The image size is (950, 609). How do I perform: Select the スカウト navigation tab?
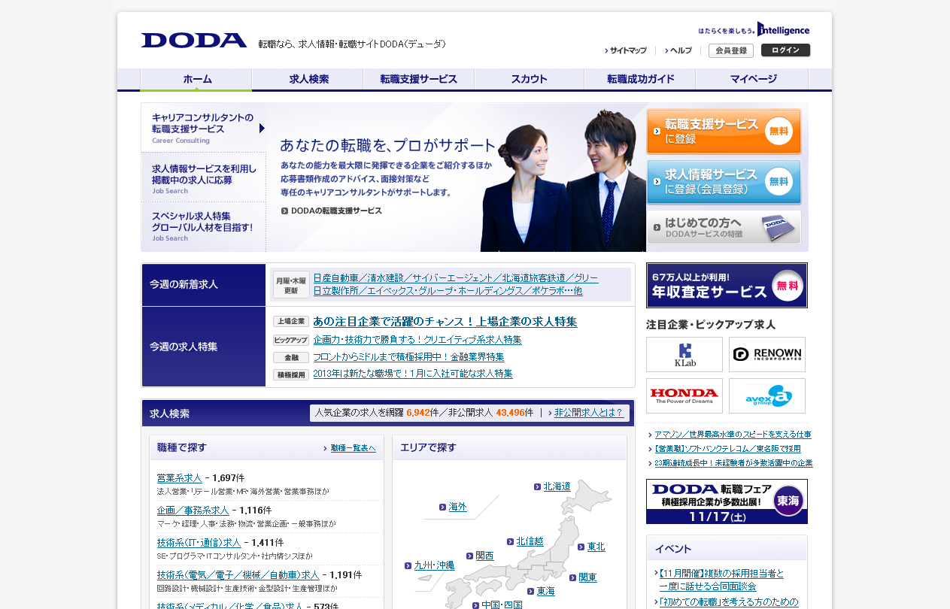click(530, 79)
